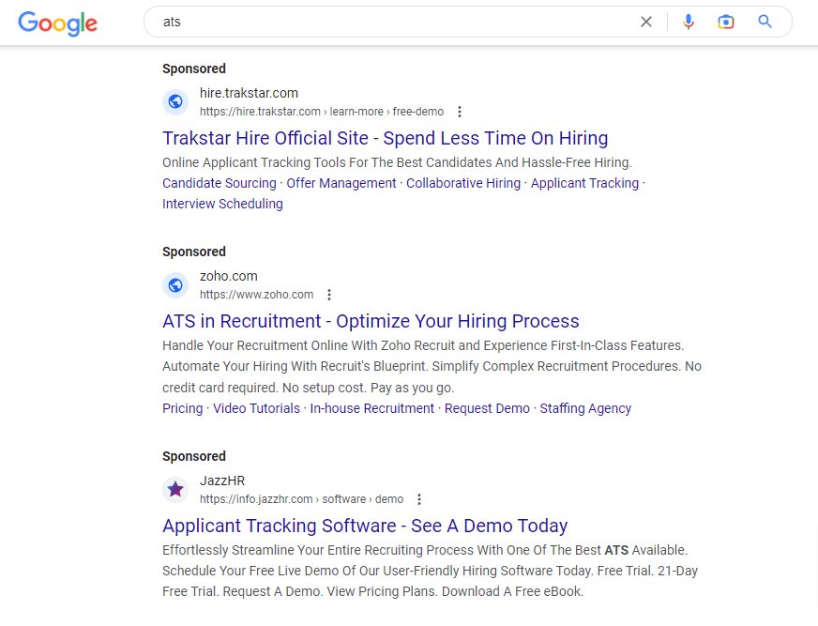Visit the Staffing Agency sitelink
The width and height of the screenshot is (818, 626).
(x=585, y=408)
